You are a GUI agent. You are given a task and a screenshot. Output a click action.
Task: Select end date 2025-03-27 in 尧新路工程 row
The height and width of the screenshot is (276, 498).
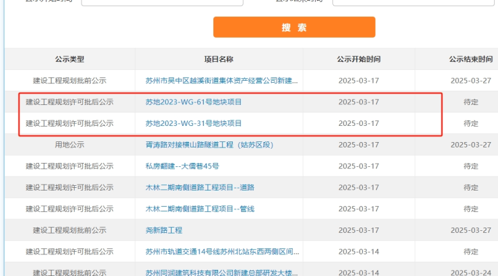(x=470, y=230)
